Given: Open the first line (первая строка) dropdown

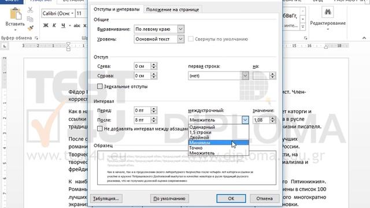Looking at the screenshot, I should coord(245,76).
